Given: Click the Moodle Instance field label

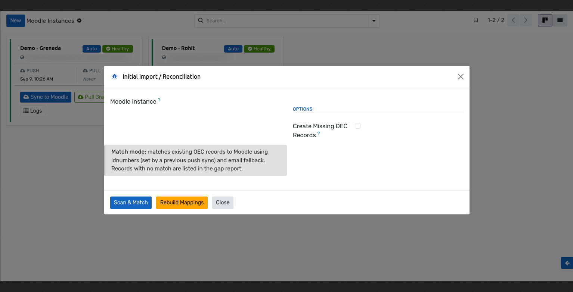Looking at the screenshot, I should point(133,101).
